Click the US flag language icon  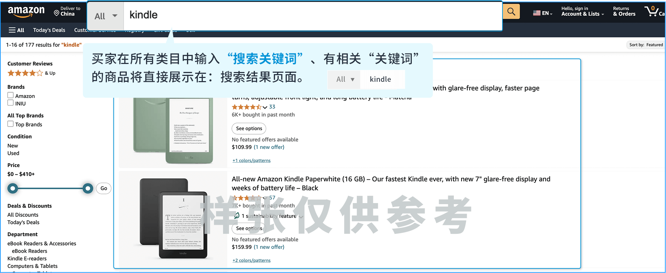(x=536, y=13)
